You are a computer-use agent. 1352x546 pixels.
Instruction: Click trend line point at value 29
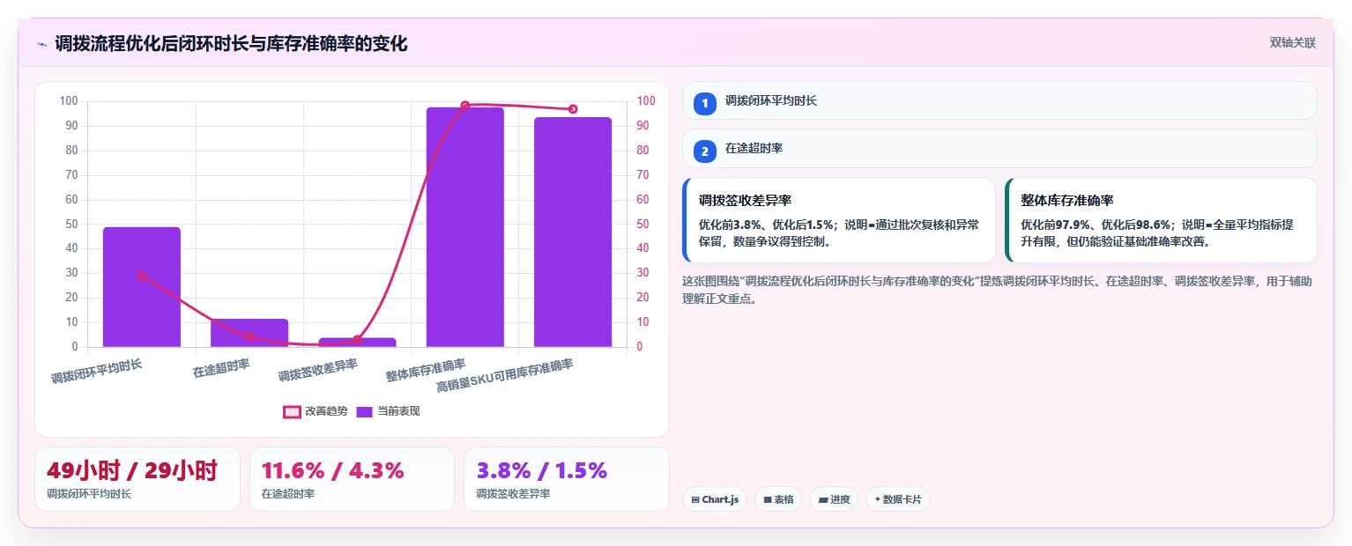142,276
